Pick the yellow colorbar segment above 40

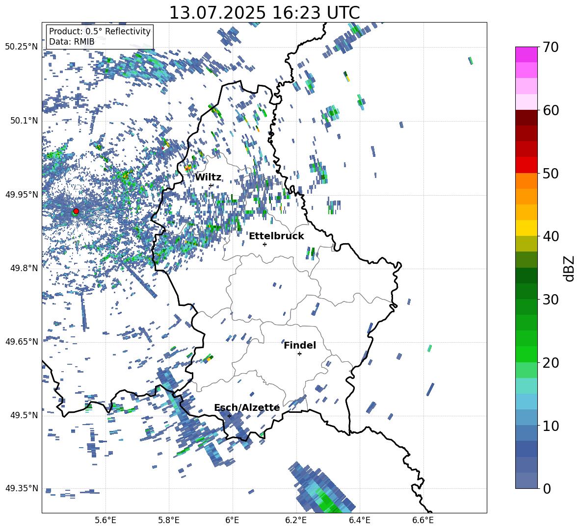(526, 228)
